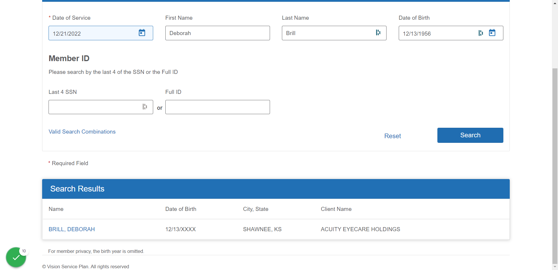Click the results Date of Birth column header
The height and width of the screenshot is (270, 558).
tap(181, 209)
